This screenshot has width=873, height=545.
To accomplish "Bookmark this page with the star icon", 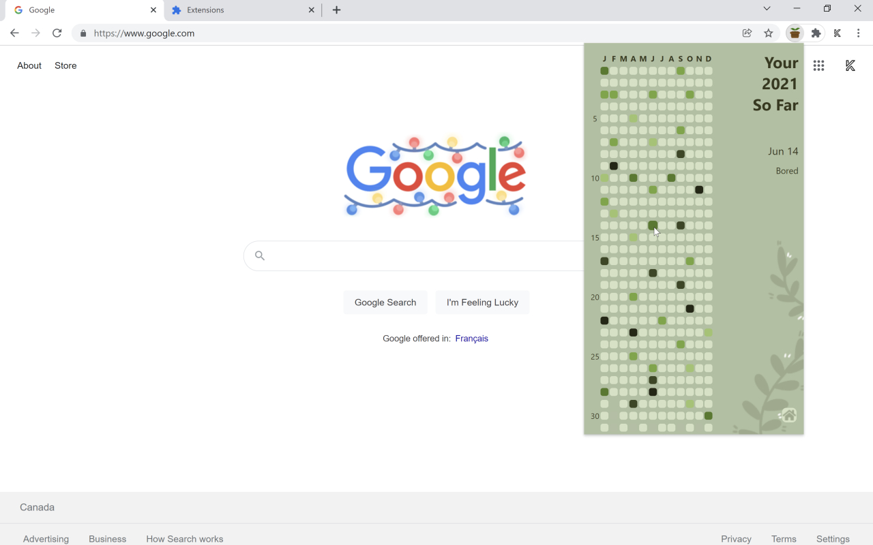I will (x=769, y=33).
